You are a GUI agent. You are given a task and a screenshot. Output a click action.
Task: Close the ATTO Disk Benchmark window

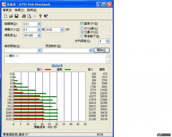[110, 5]
